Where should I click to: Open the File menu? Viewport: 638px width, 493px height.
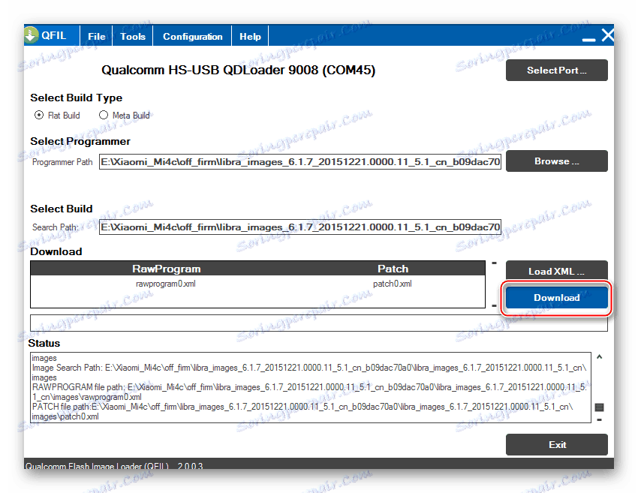(96, 36)
